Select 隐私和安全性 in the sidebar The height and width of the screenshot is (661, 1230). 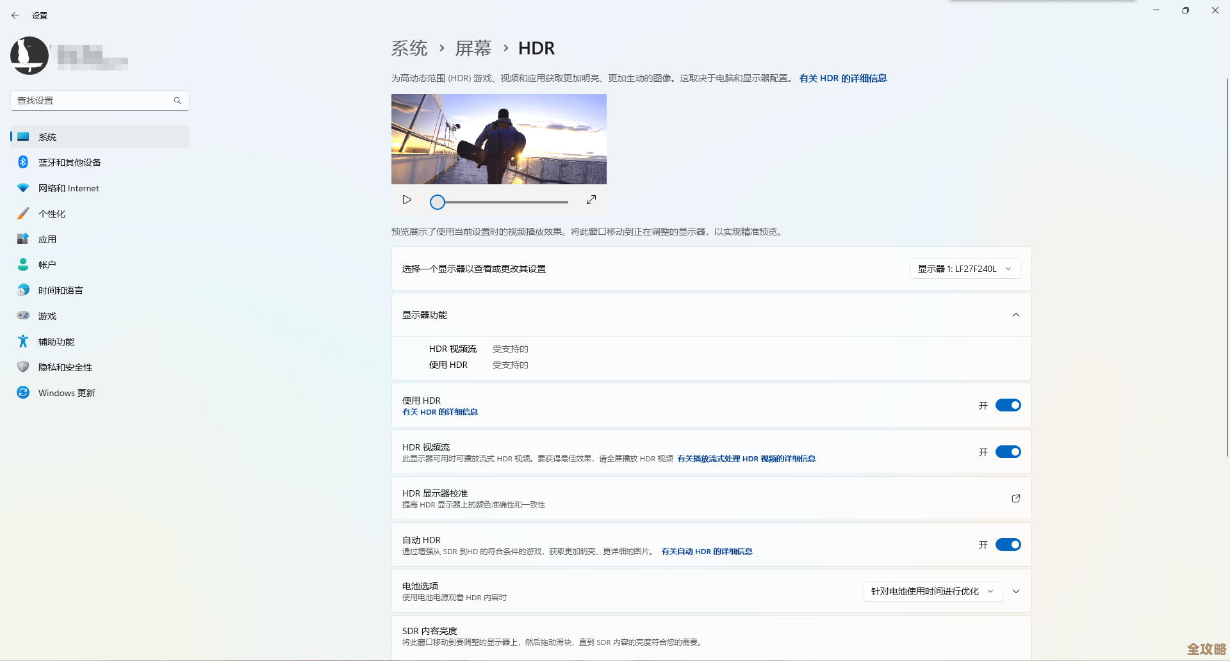(x=65, y=367)
